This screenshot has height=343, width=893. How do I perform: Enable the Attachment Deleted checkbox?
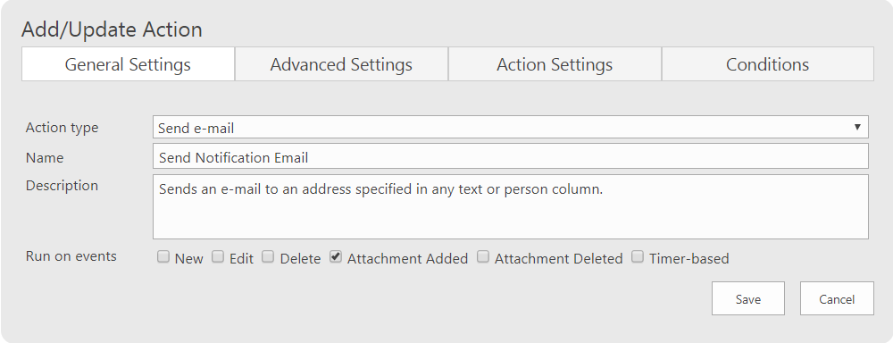[x=483, y=257]
